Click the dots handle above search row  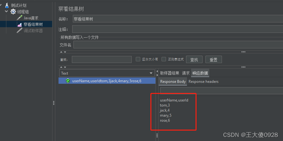click(243, 52)
